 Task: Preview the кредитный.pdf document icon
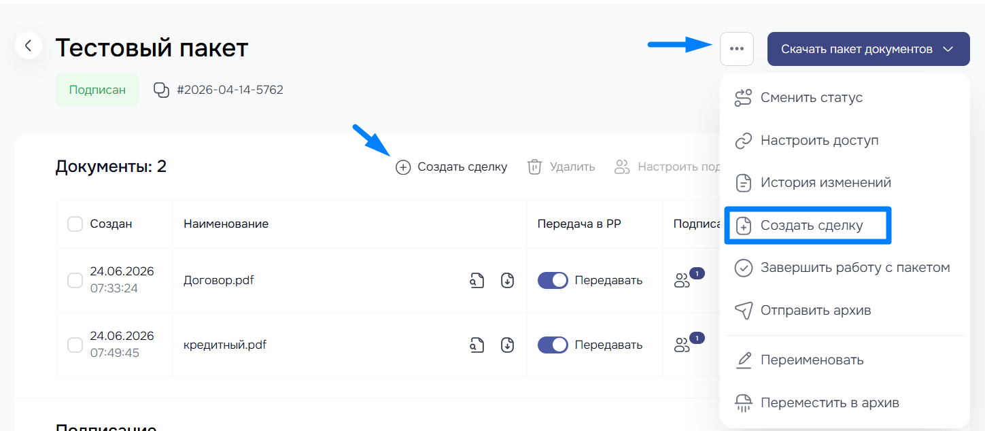(x=477, y=345)
